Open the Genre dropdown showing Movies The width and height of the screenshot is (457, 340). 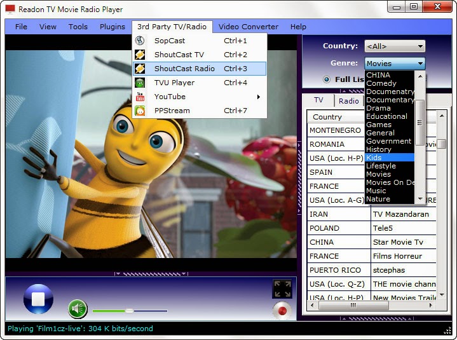[395, 63]
